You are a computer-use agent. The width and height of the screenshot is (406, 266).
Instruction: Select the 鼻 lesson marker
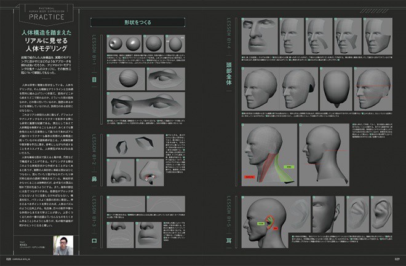pos(94,179)
